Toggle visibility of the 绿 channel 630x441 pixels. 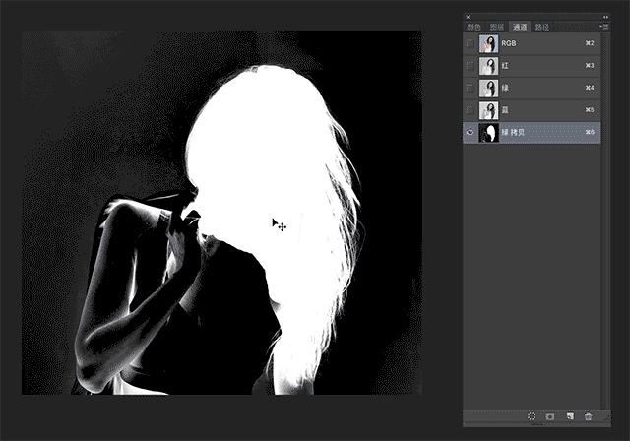[x=470, y=88]
